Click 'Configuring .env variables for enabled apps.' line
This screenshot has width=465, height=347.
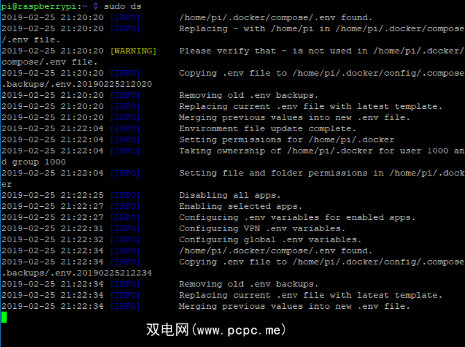297,217
